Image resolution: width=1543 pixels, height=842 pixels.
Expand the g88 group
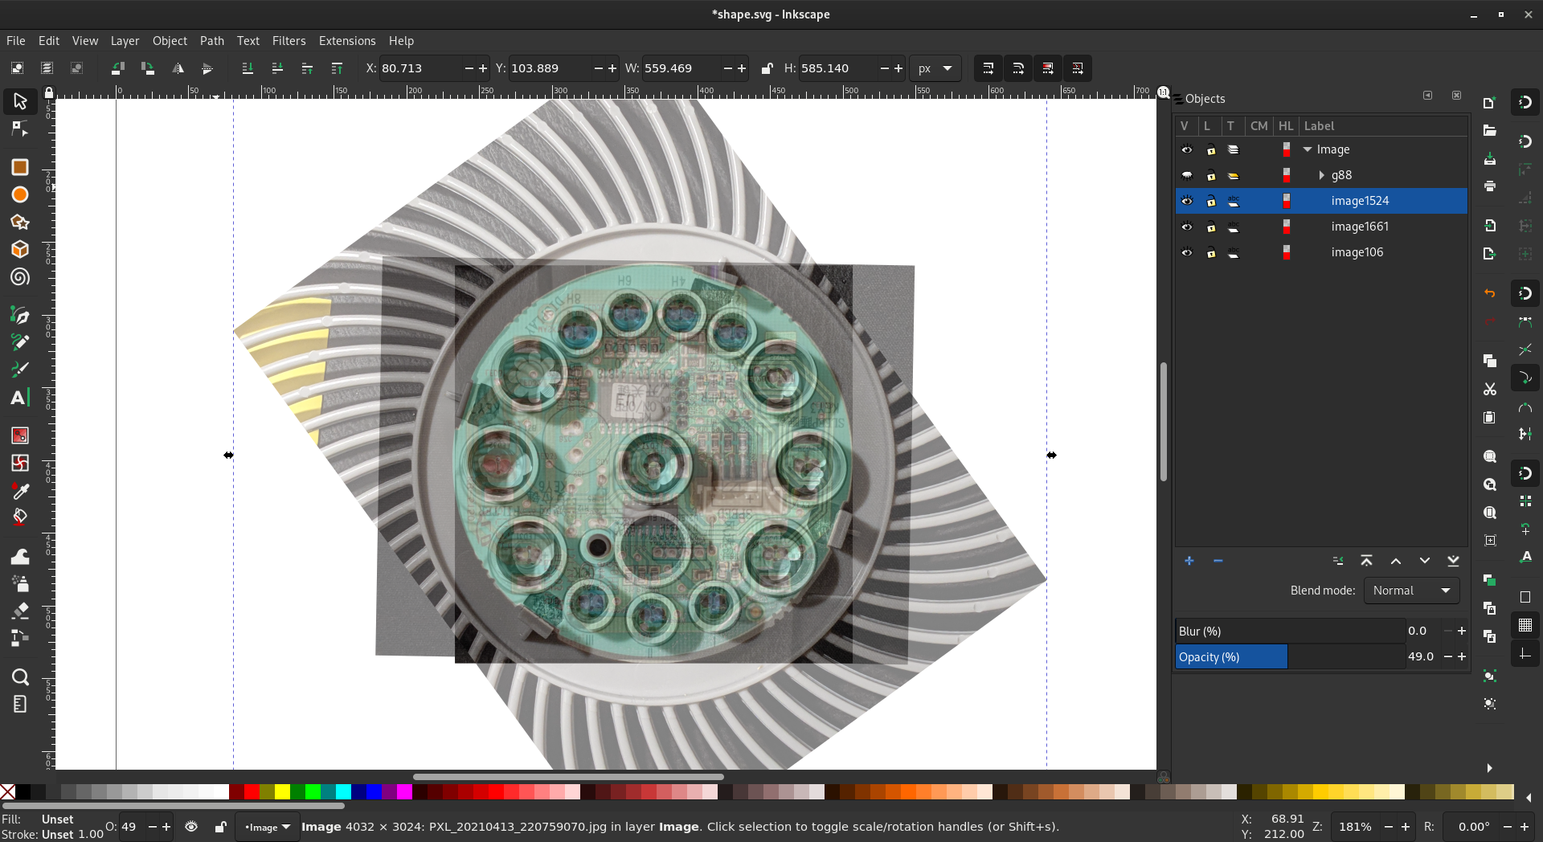1321,175
